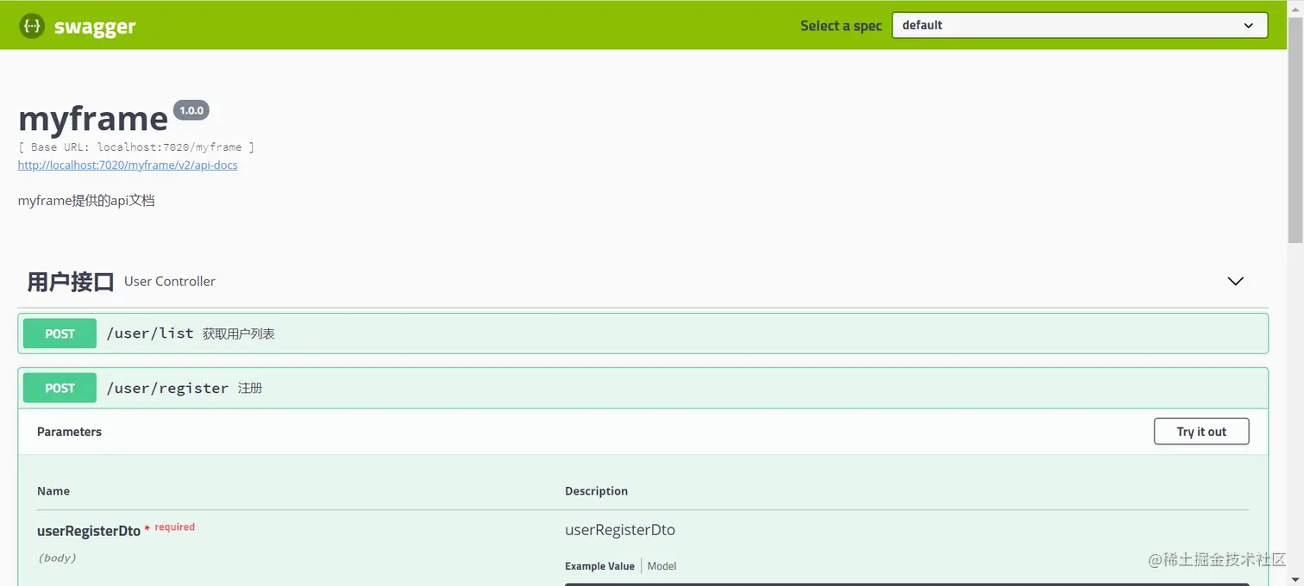Click the scrollbar down arrow
This screenshot has height=586, width=1304.
tap(1295, 579)
